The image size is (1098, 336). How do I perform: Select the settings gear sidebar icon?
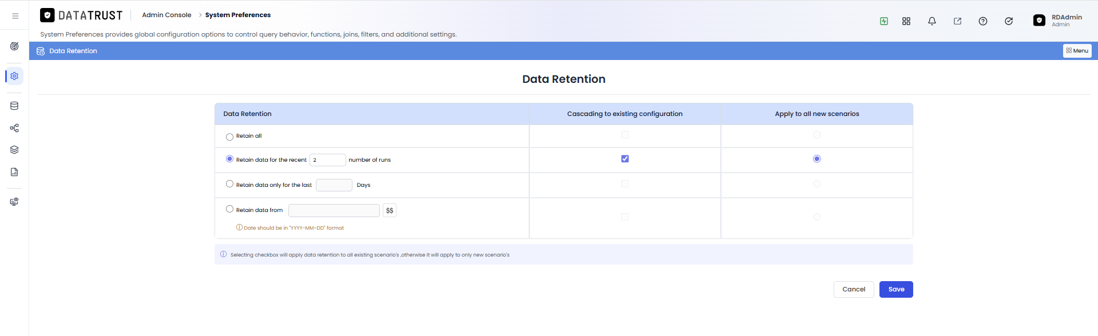click(14, 76)
